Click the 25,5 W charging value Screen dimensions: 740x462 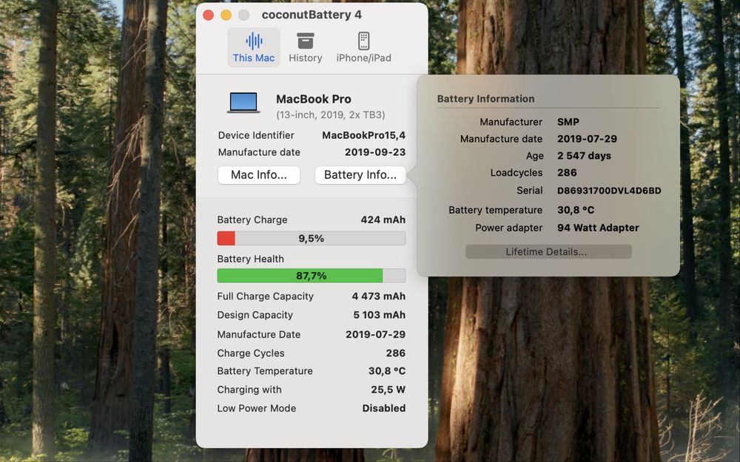tap(388, 390)
